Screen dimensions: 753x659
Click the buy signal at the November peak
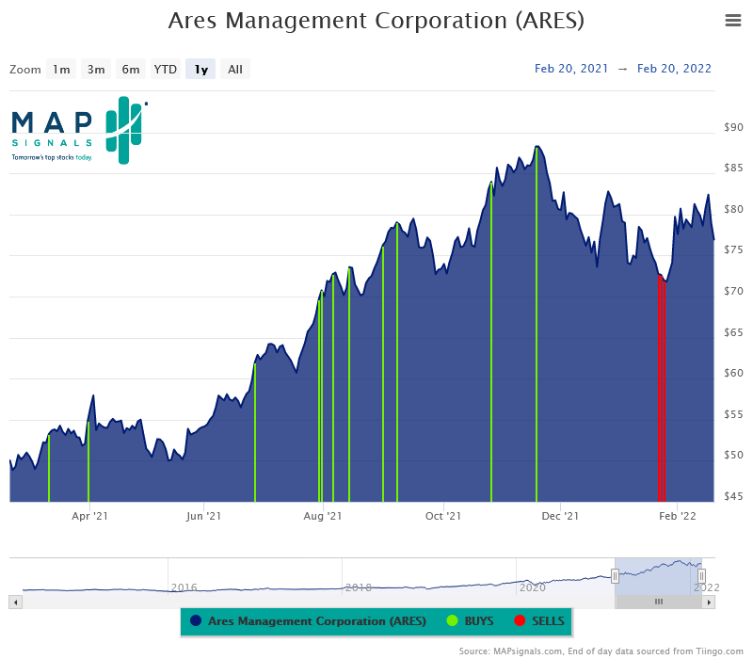coord(537,324)
